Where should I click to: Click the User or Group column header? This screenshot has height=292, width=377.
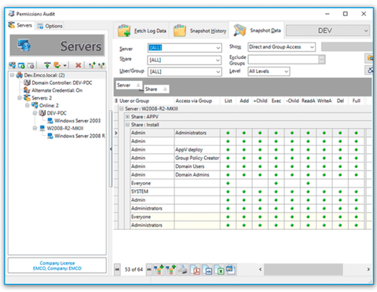[x=146, y=100]
